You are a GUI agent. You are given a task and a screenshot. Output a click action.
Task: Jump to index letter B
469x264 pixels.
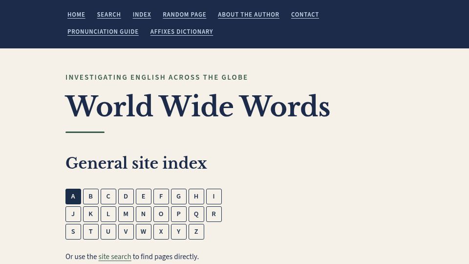click(91, 197)
